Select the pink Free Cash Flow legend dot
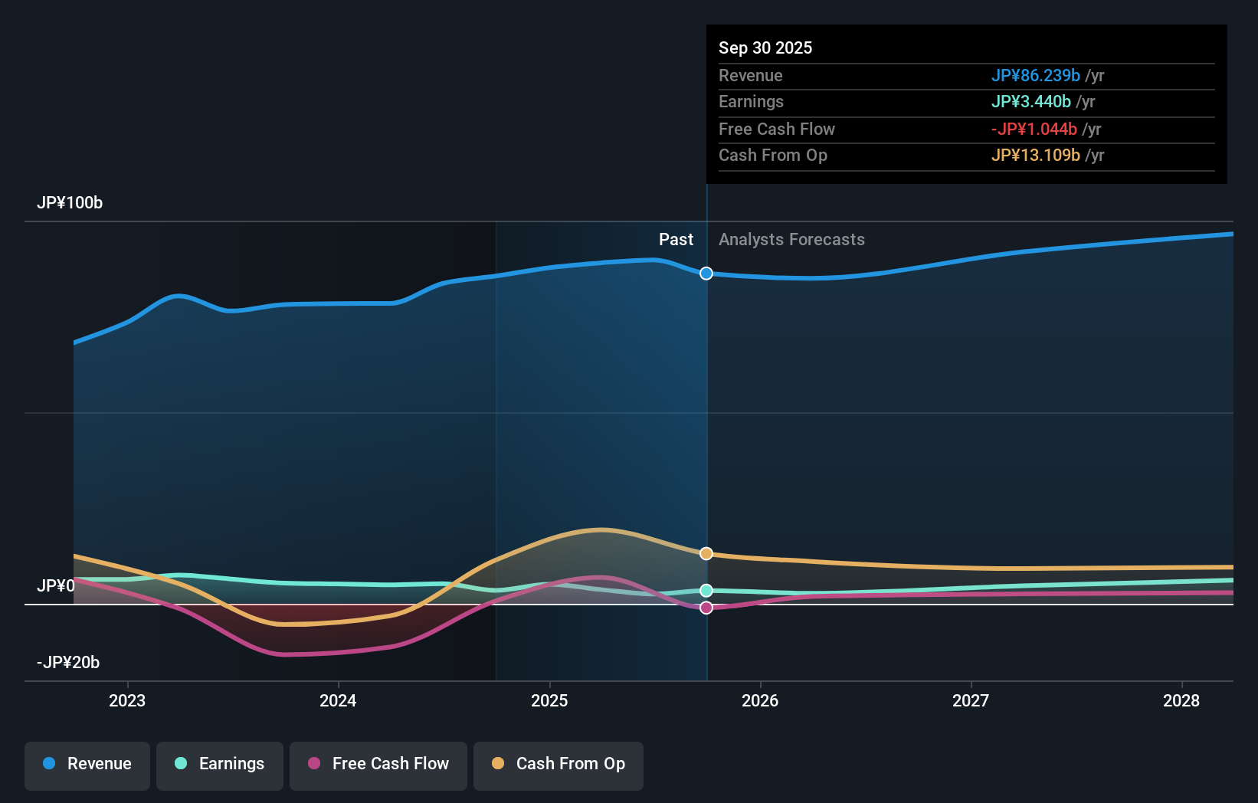The width and height of the screenshot is (1258, 803). [x=313, y=764]
